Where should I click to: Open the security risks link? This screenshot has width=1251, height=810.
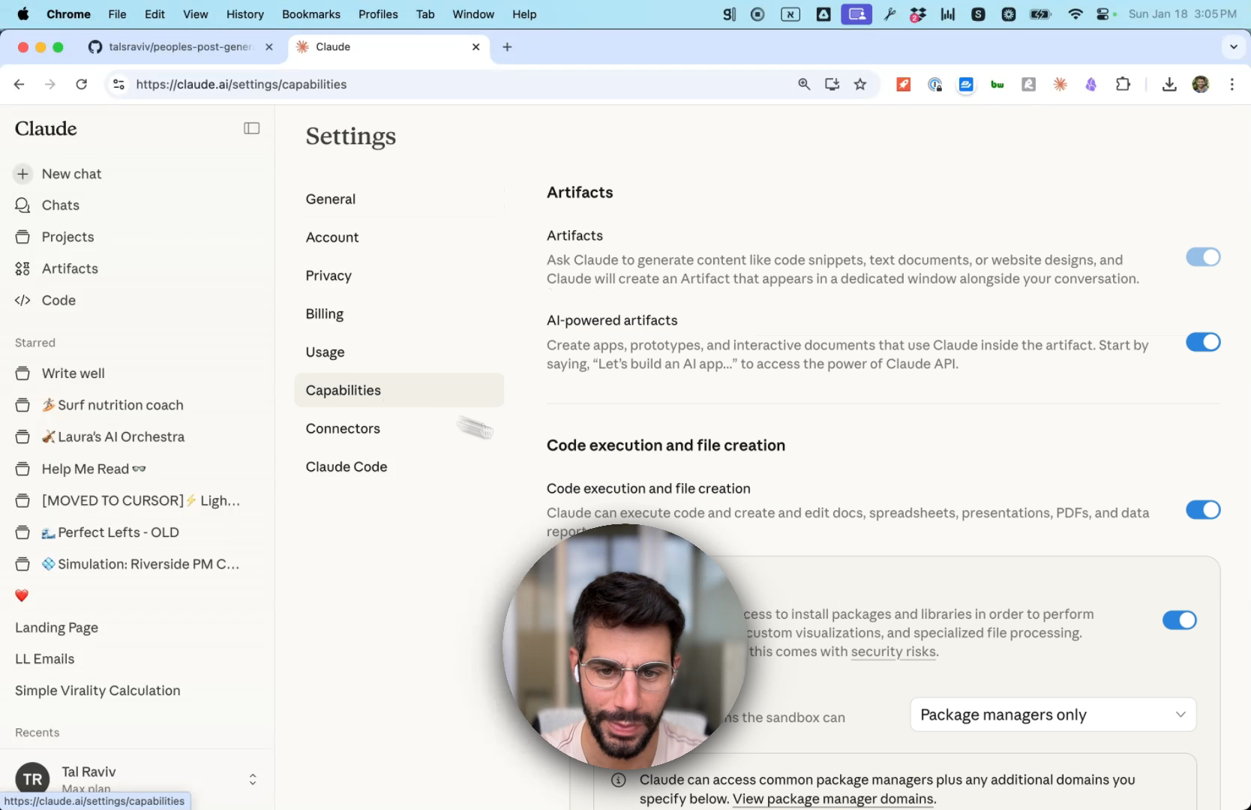(892, 652)
